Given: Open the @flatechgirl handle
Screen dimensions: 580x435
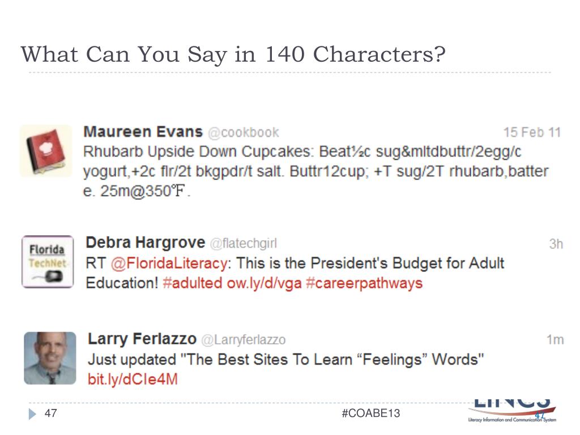Looking at the screenshot, I should [x=244, y=244].
